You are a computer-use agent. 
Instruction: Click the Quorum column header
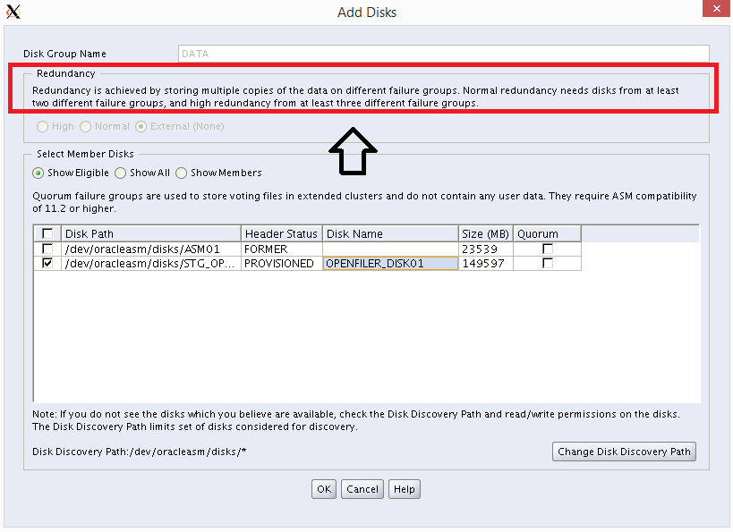(548, 233)
